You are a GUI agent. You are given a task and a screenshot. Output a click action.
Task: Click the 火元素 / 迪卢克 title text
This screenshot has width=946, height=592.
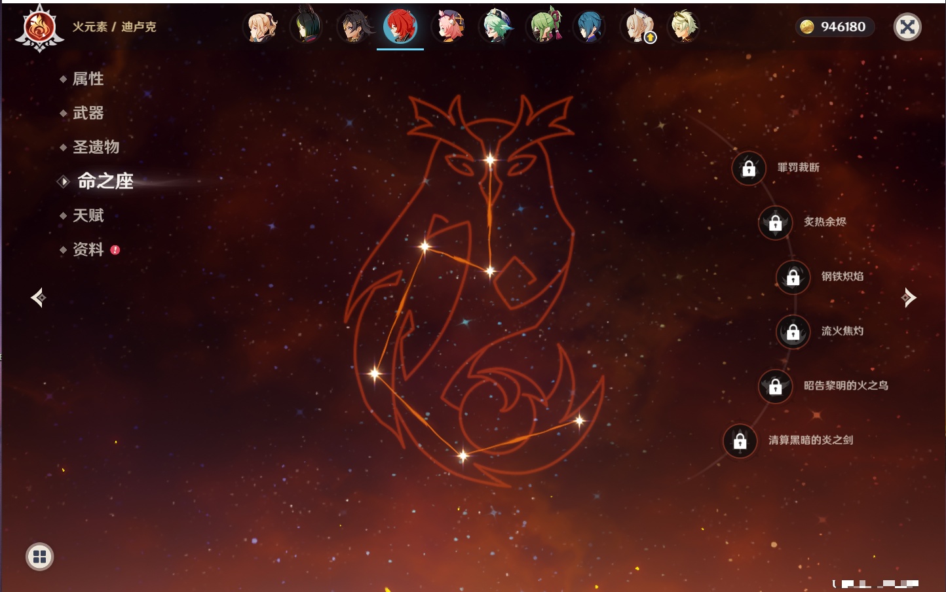click(114, 27)
